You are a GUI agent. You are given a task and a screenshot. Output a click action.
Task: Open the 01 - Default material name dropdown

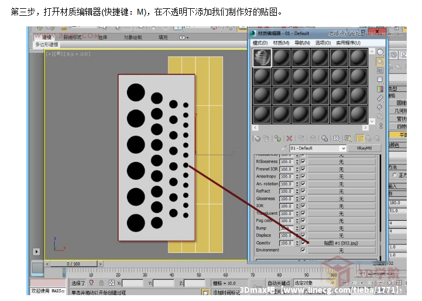(x=343, y=148)
